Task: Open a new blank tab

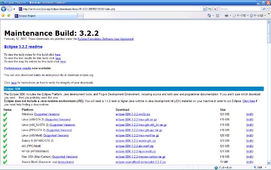Action: tap(80, 16)
